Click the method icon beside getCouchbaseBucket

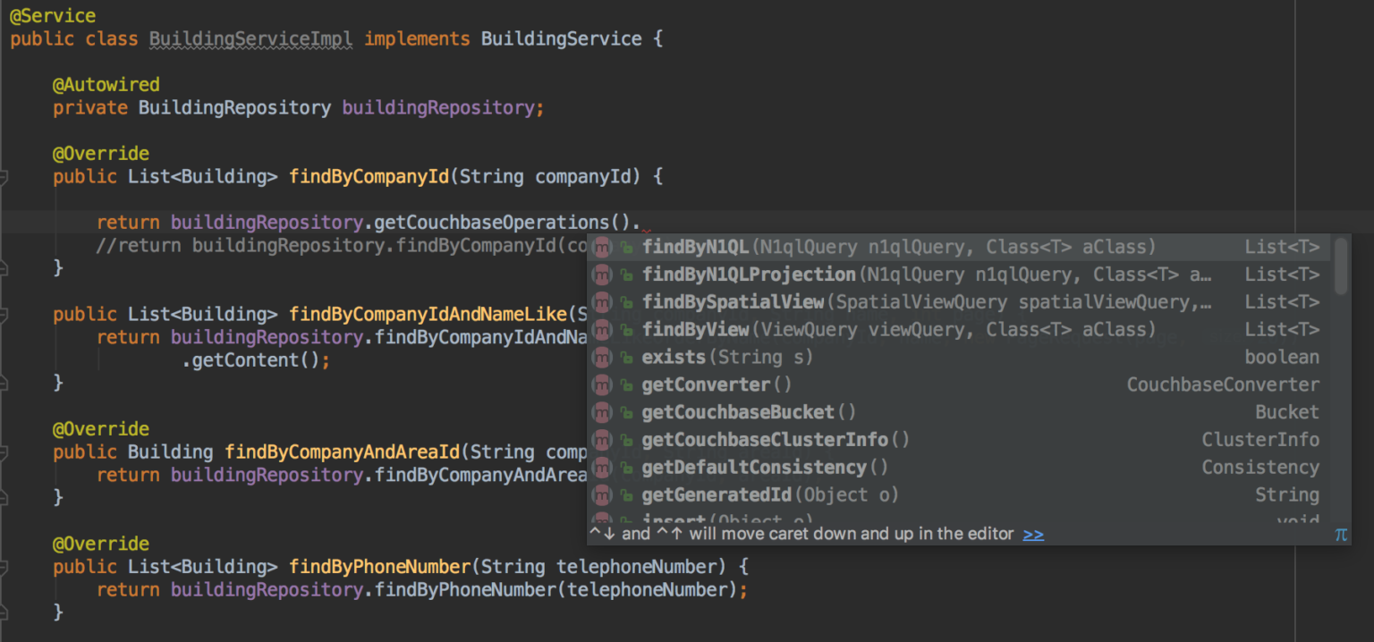coord(602,411)
